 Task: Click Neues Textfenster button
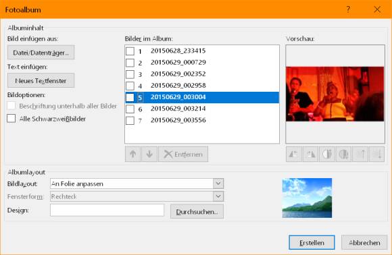point(41,80)
